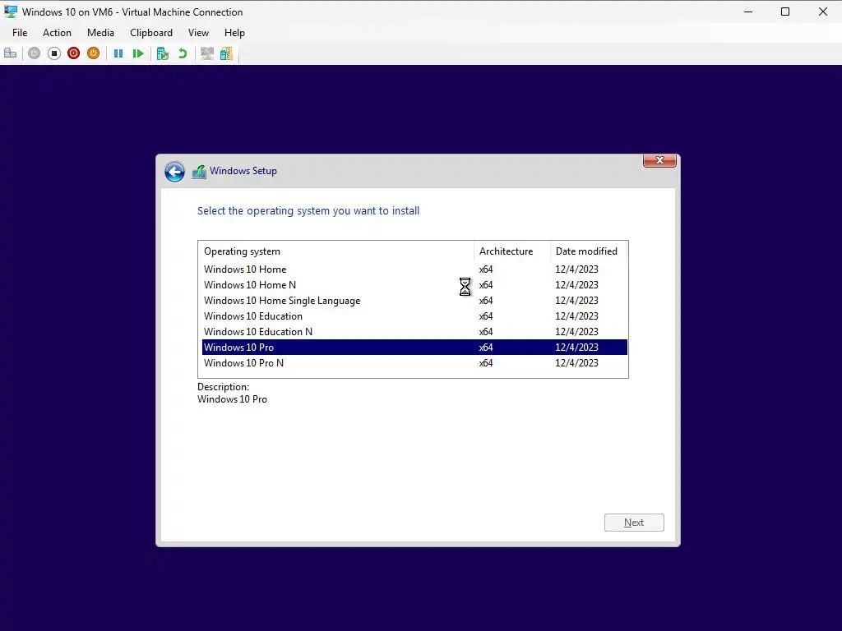Image resolution: width=842 pixels, height=631 pixels.
Task: Open the Help menu
Action: click(x=234, y=33)
